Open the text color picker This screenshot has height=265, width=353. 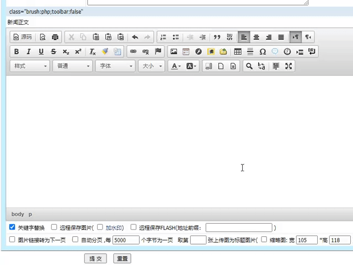(175, 66)
